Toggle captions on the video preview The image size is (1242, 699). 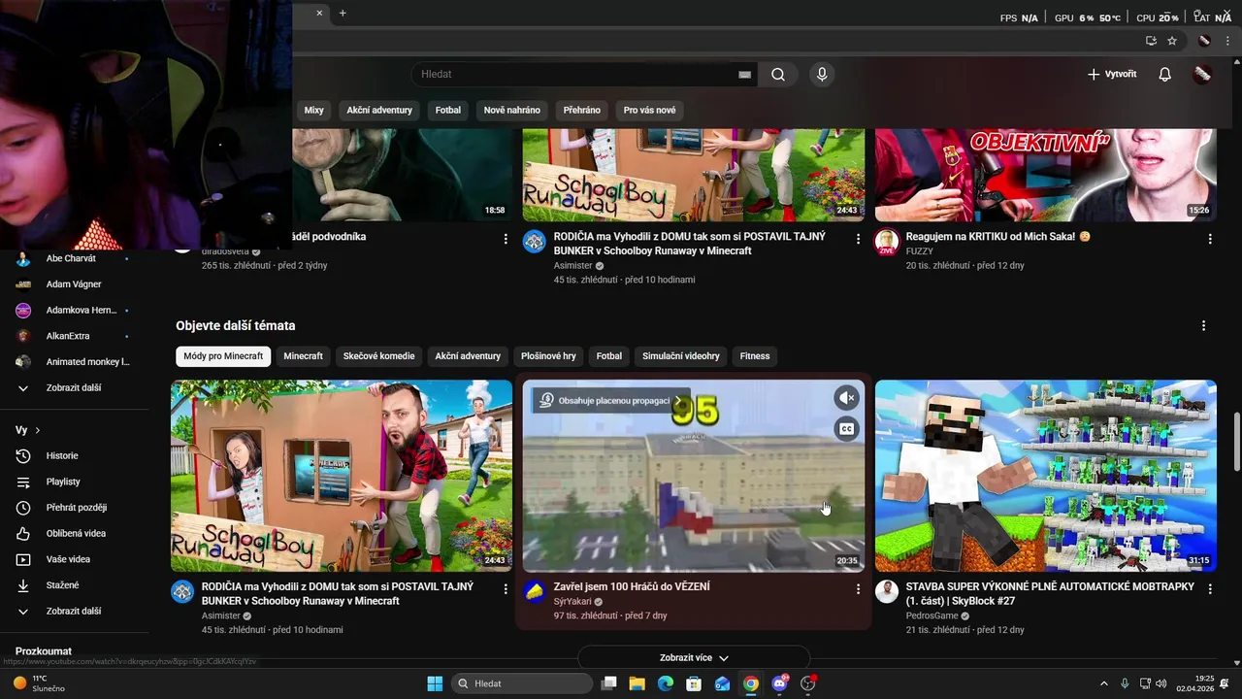[x=847, y=428]
